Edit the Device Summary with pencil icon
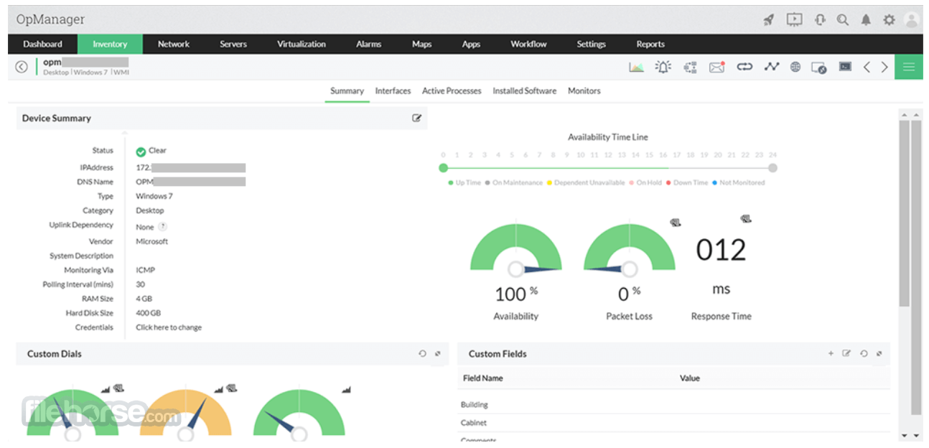This screenshot has height=448, width=929. [416, 118]
